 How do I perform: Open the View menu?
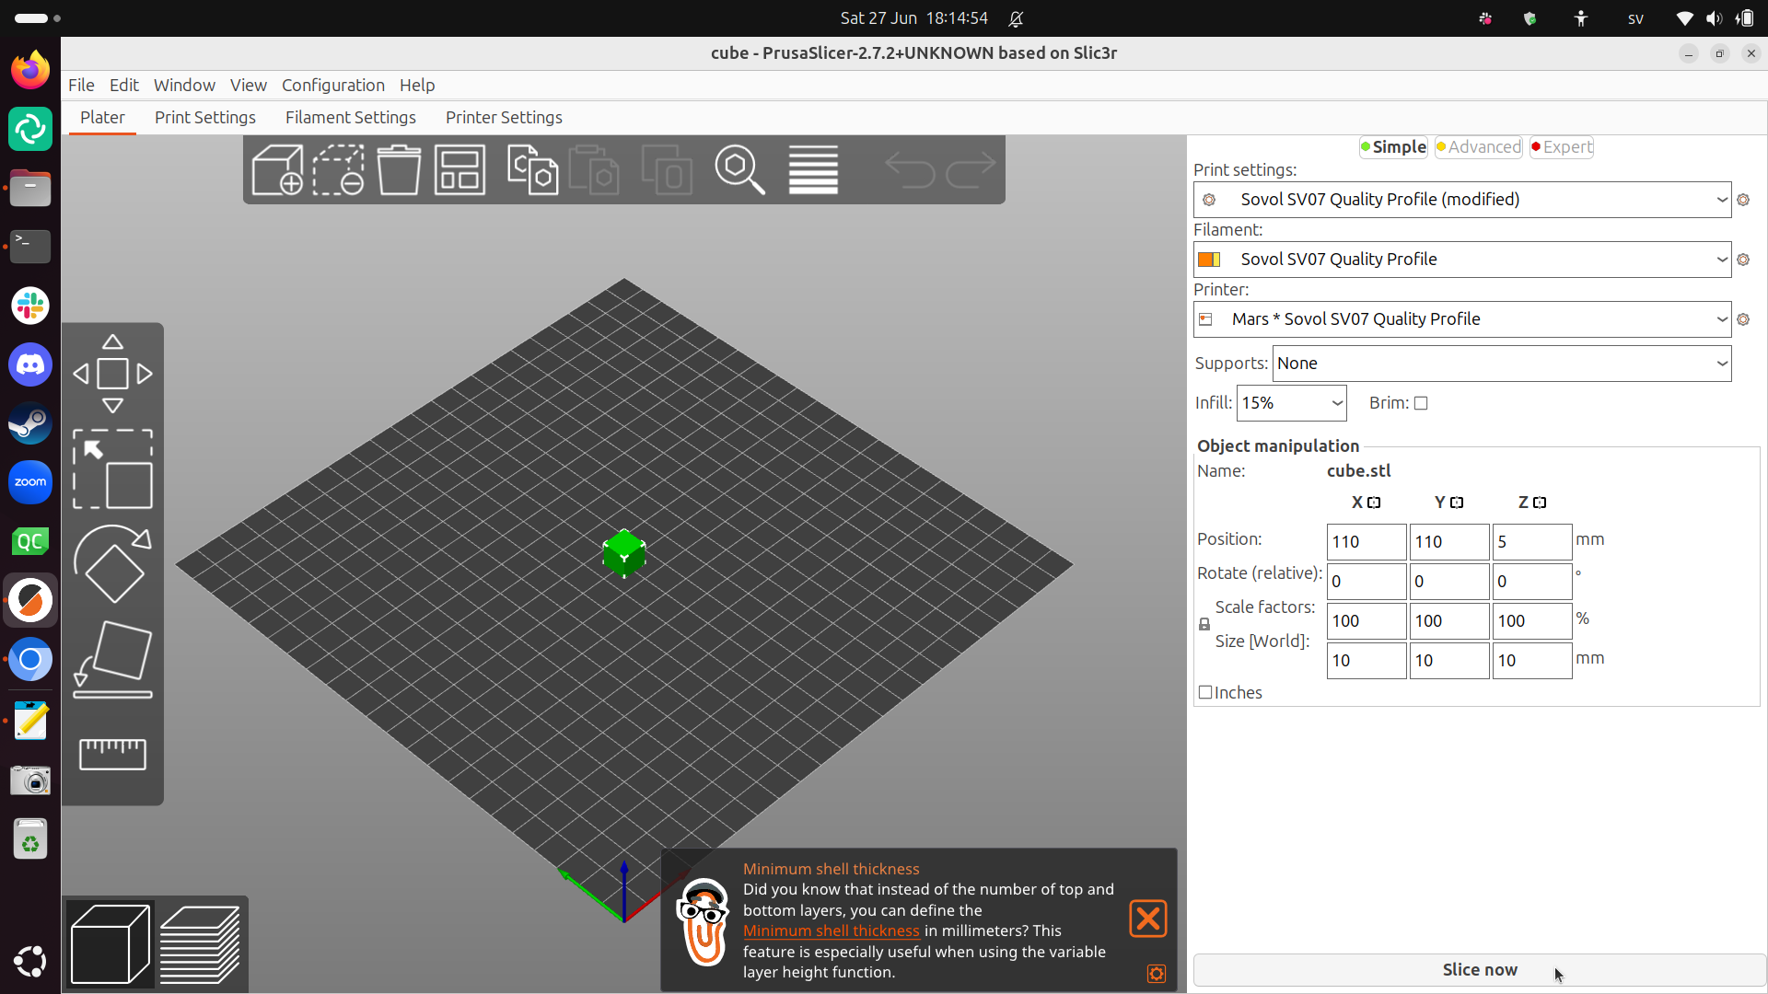click(249, 85)
